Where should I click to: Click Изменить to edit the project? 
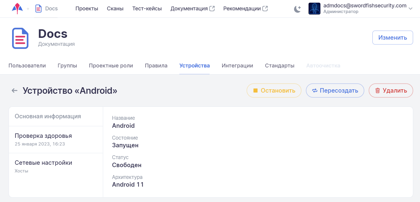click(392, 38)
